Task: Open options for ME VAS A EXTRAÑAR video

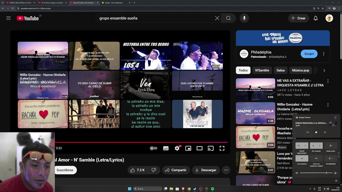Action: point(328,81)
